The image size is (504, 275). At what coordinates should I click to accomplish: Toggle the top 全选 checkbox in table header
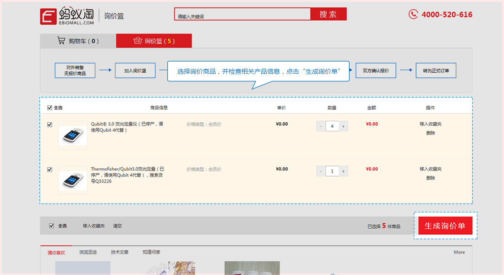(x=49, y=108)
